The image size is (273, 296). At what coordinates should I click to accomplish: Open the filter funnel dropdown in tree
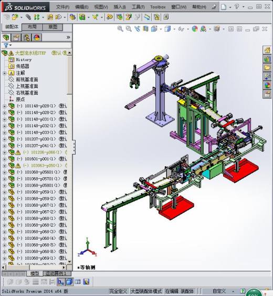8,45
